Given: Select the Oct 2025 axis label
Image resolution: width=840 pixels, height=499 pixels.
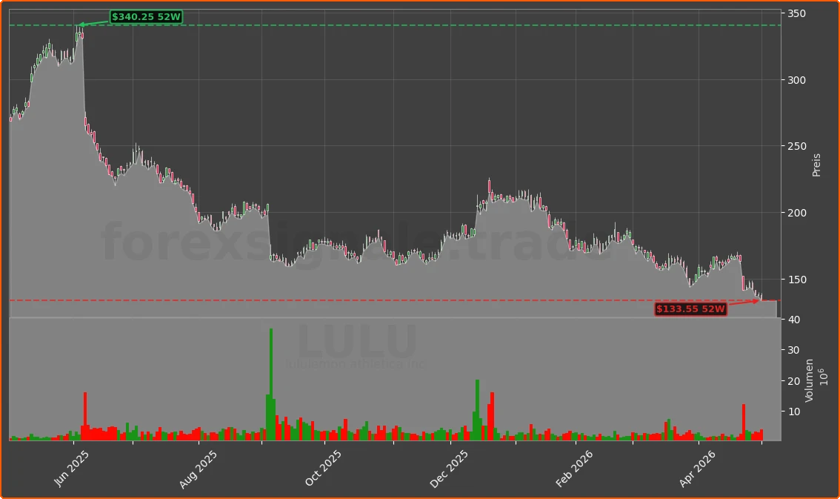Looking at the screenshot, I should (322, 468).
